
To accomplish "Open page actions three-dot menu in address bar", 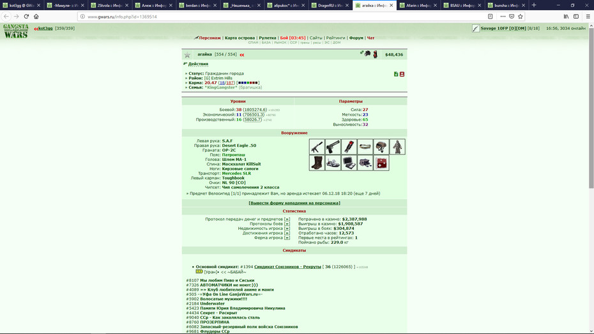I will coord(503,16).
